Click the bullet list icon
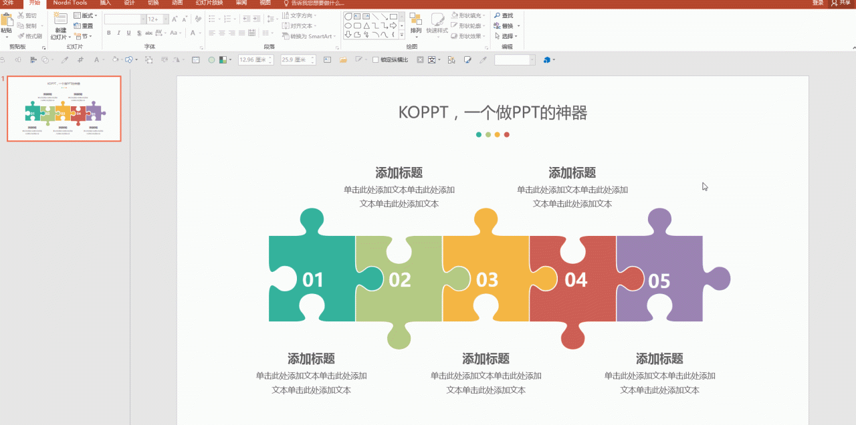This screenshot has height=425, width=856. 213,19
